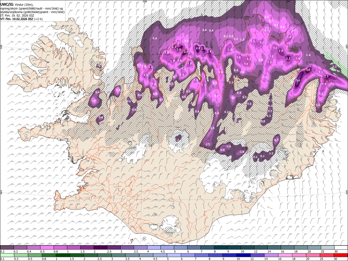Click the pink rain swatch between 18 and 20
This screenshot has height=261, width=348.
(299, 255)
